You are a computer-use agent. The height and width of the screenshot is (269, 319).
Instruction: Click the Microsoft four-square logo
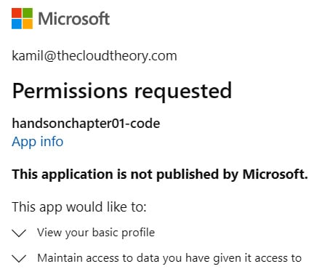[22, 18]
